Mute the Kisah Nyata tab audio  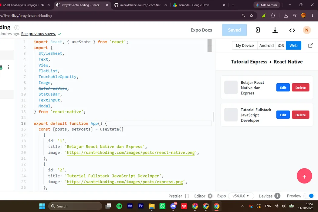[42, 5]
